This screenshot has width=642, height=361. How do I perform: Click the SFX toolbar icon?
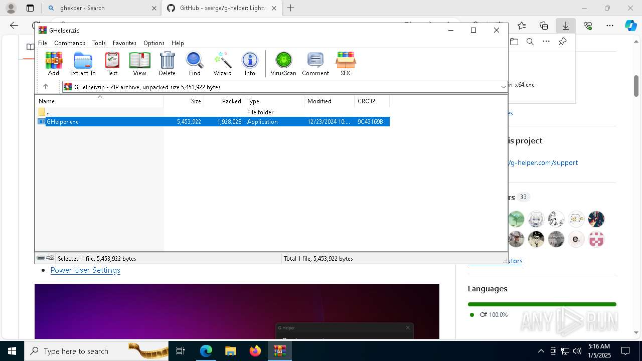tap(346, 64)
